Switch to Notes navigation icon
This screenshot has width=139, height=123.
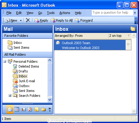37,109
